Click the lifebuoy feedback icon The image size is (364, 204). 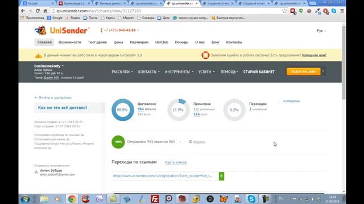205,56
